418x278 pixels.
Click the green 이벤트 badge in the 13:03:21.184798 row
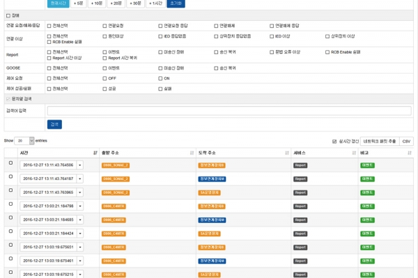coord(368,206)
